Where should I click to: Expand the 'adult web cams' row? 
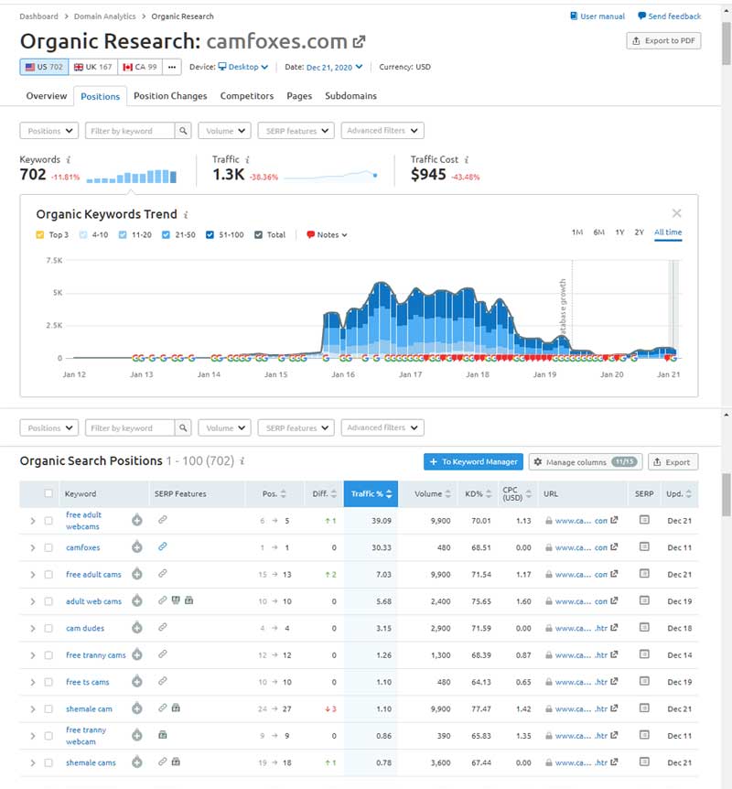click(33, 601)
